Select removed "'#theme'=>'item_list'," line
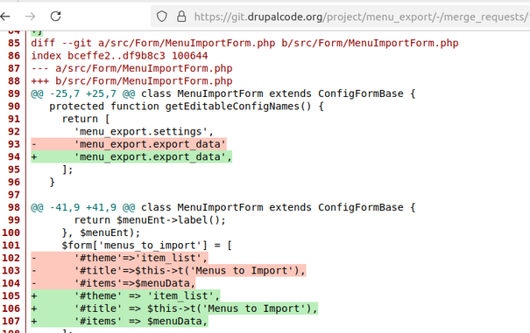The image size is (530, 333). [120, 258]
